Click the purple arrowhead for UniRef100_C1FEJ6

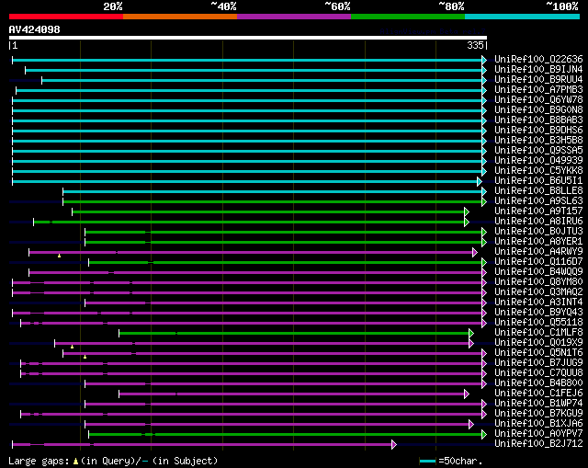[x=467, y=394]
